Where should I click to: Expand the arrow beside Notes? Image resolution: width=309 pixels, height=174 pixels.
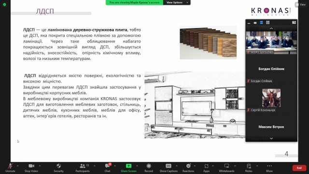pos(257,166)
